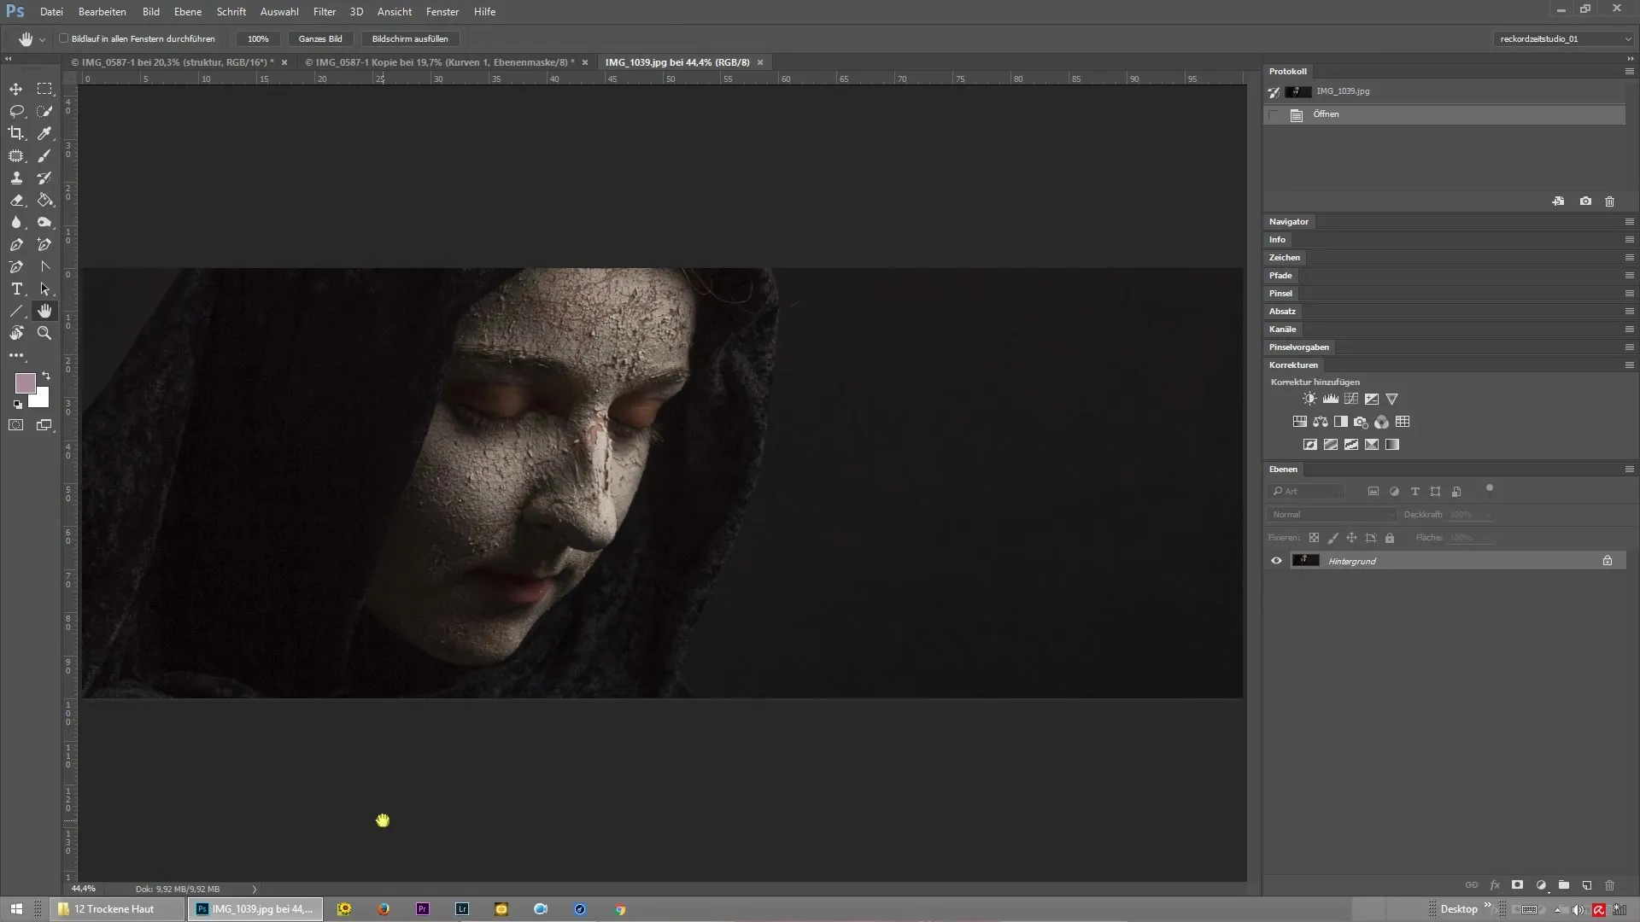This screenshot has height=922, width=1640.
Task: Add an Invert adjustment
Action: pos(1309,444)
